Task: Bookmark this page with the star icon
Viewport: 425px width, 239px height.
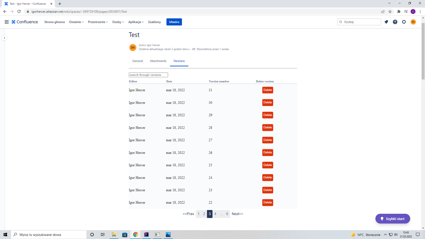Action: [390, 11]
